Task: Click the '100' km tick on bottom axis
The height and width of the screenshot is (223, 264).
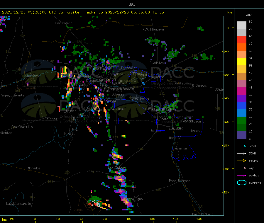Action: (x=152, y=219)
